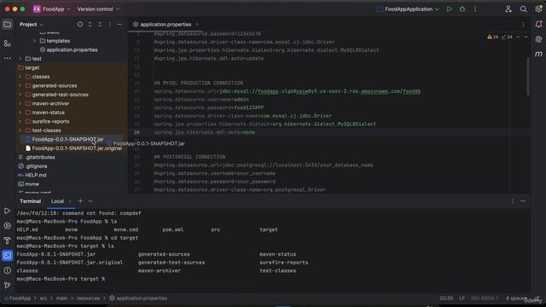Open Version control dropdown
The image size is (546, 307).
coord(98,9)
